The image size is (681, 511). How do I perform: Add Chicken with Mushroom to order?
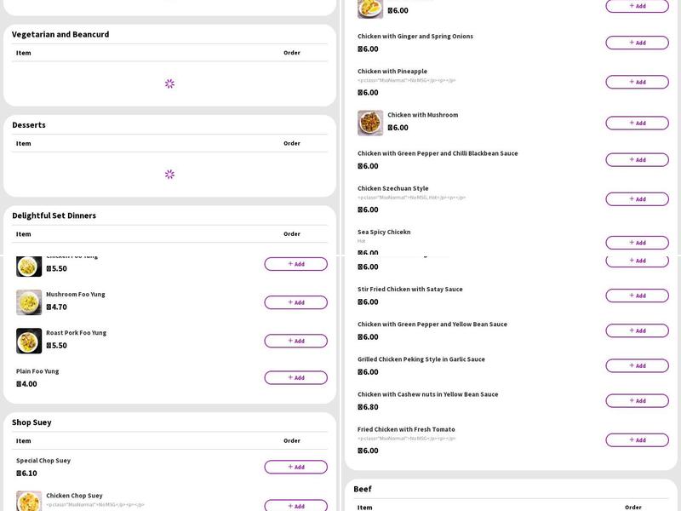tap(637, 123)
